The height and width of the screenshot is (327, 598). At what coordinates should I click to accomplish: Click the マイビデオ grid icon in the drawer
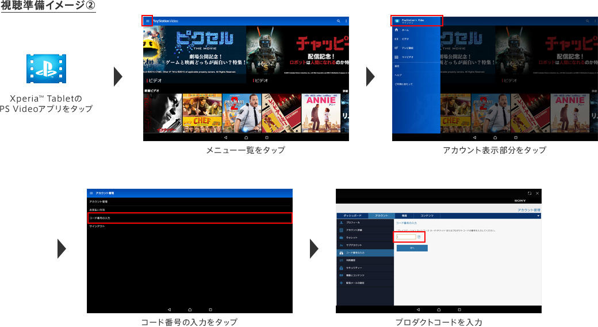(x=396, y=57)
